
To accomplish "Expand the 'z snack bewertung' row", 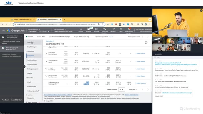I will tap(46, 69).
